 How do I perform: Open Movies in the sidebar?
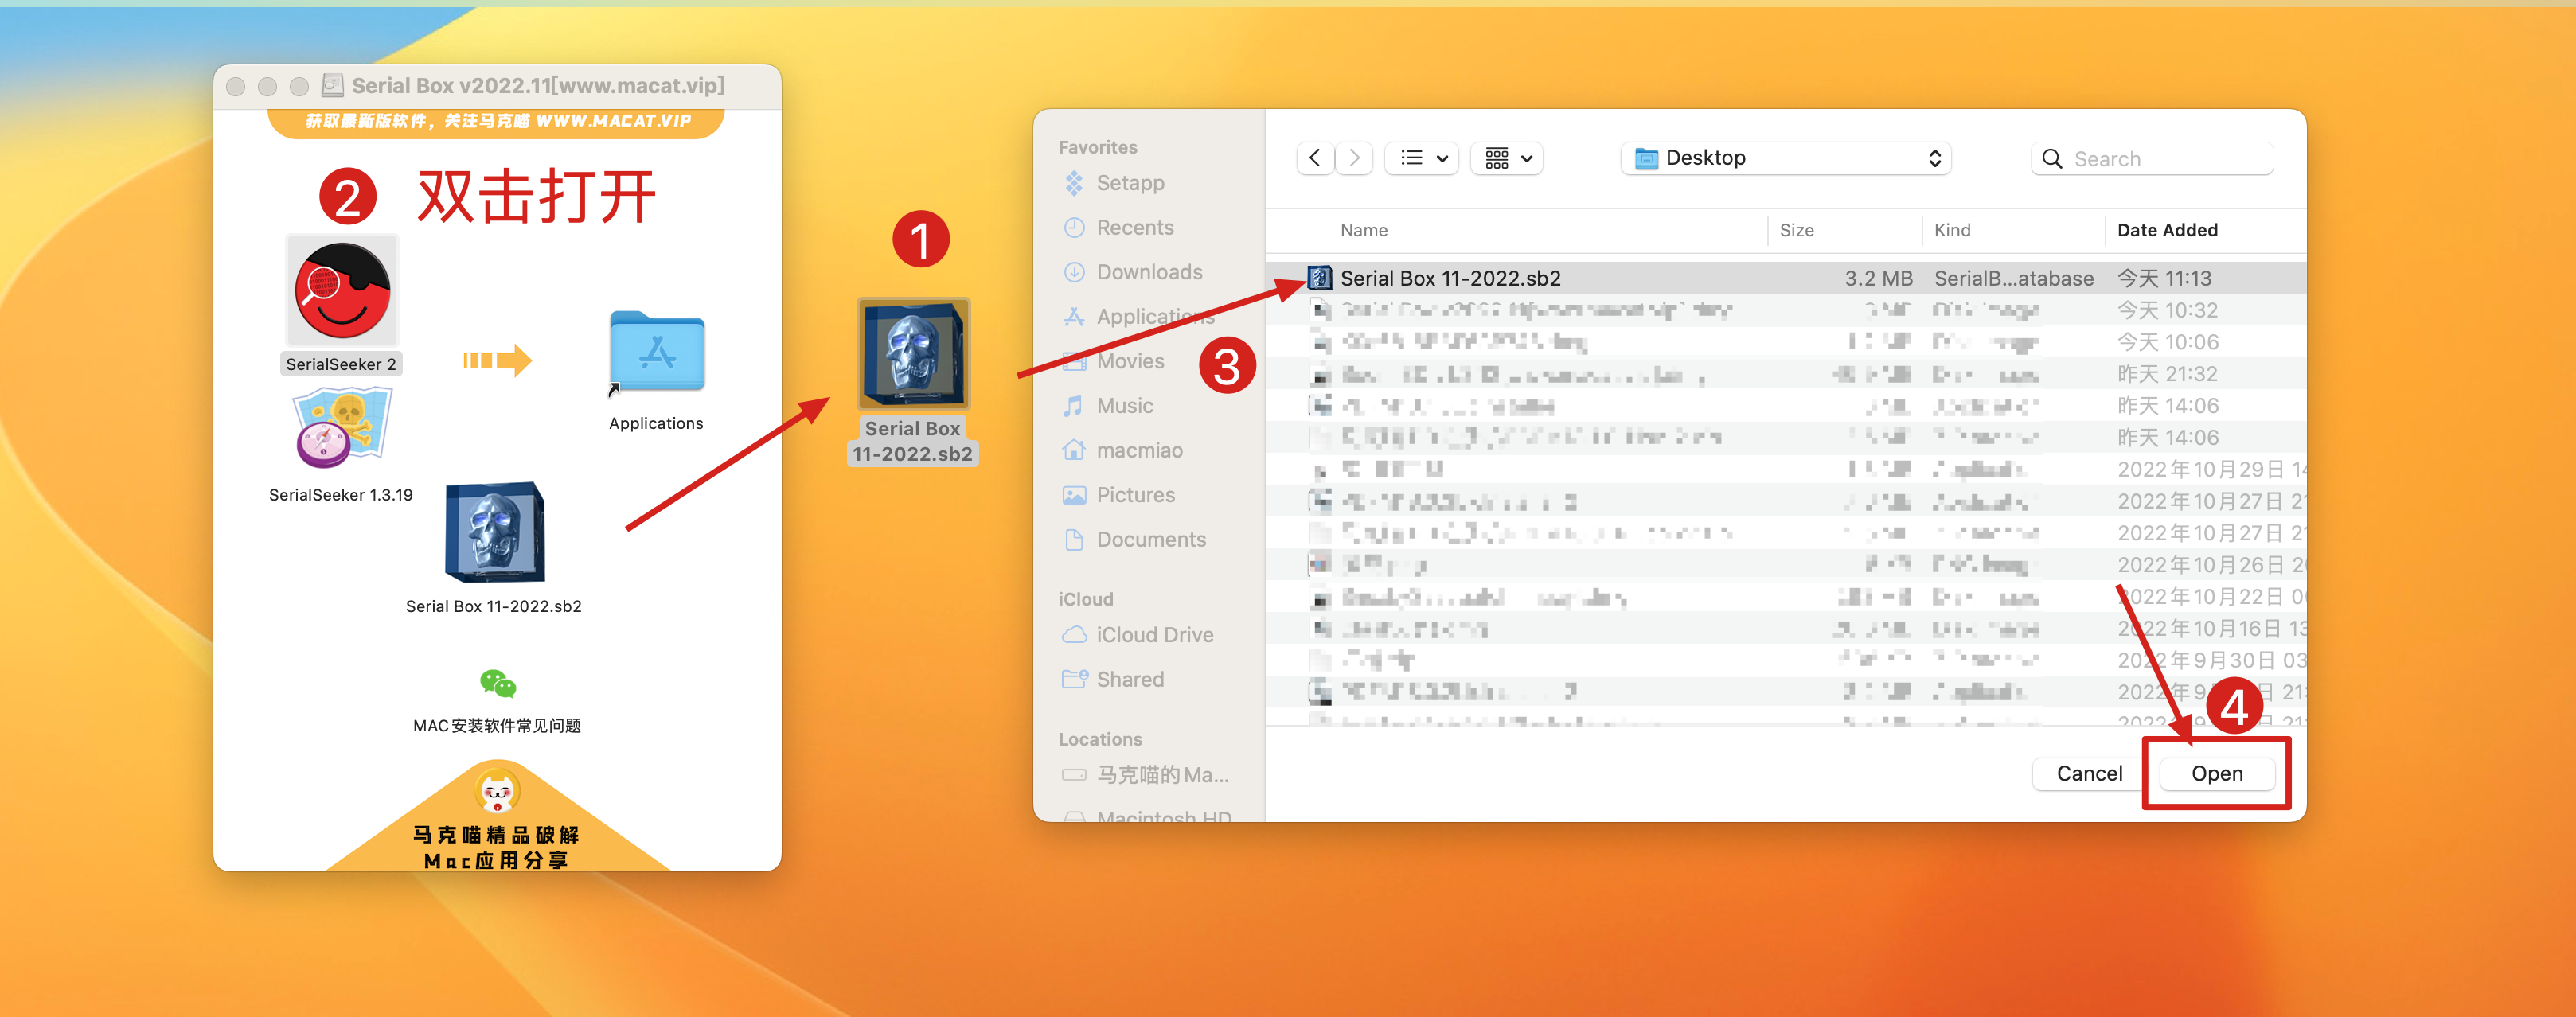[x=1130, y=361]
